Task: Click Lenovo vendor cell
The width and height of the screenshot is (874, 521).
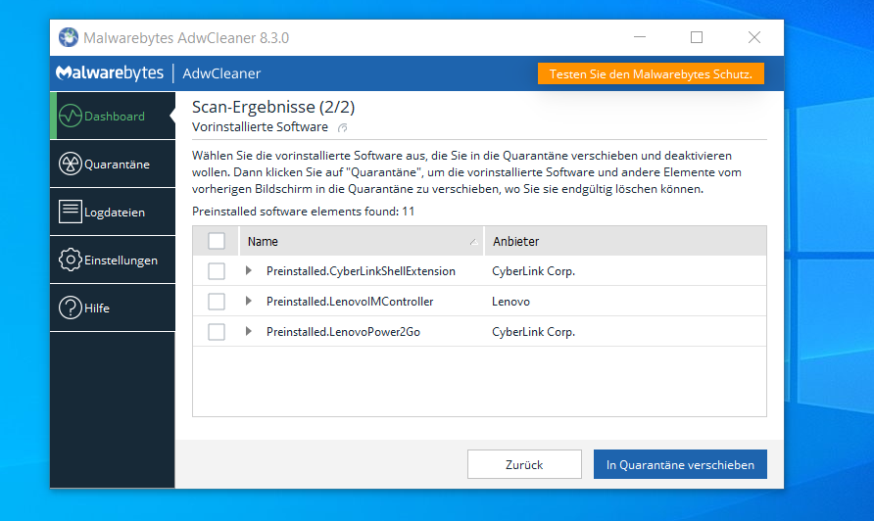Action: 510,302
